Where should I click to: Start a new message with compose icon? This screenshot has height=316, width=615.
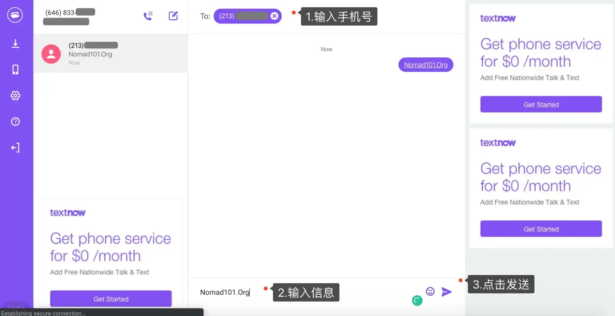pos(173,16)
